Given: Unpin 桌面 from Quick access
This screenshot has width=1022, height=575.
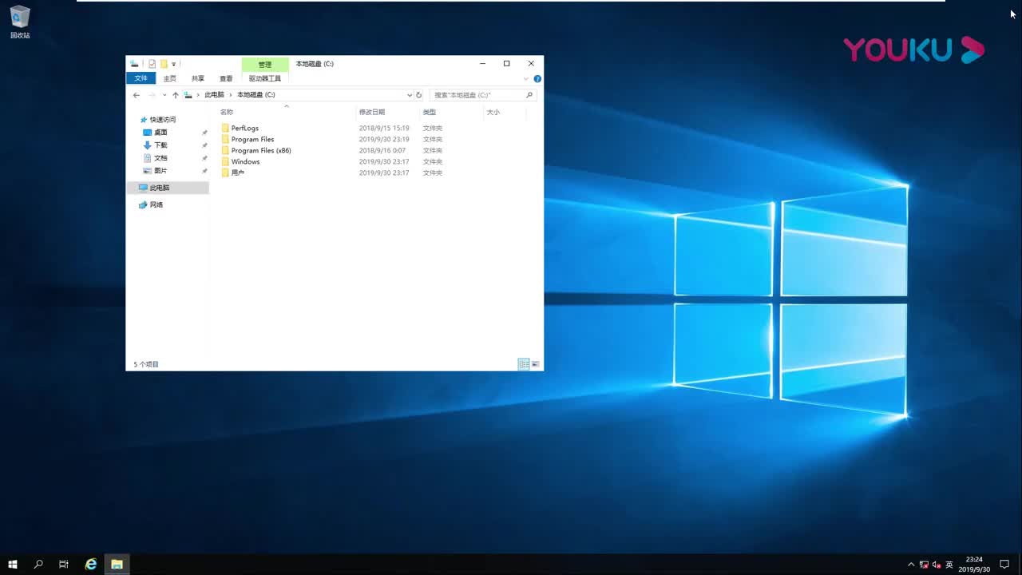Looking at the screenshot, I should [204, 132].
